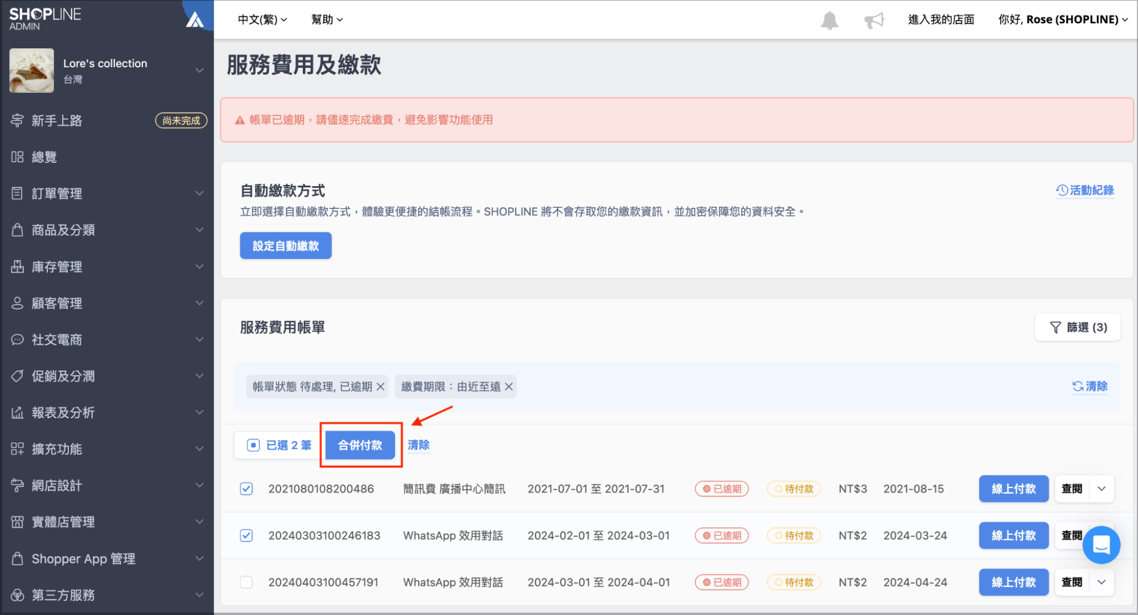Uncheck bill 2024030310024​6183 checkbox

(x=247, y=535)
